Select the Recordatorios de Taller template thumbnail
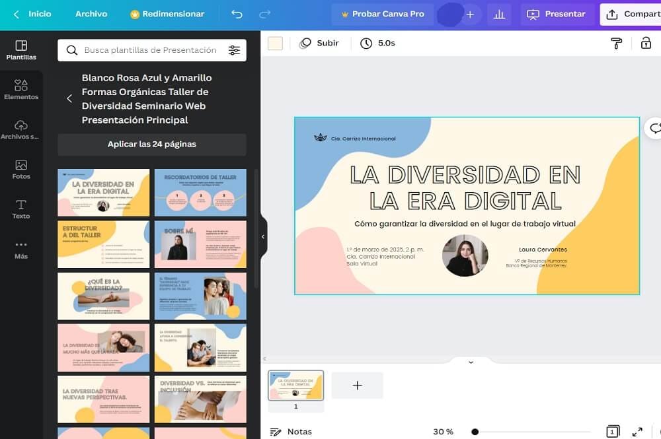Image resolution: width=661 pixels, height=439 pixels. pos(200,193)
